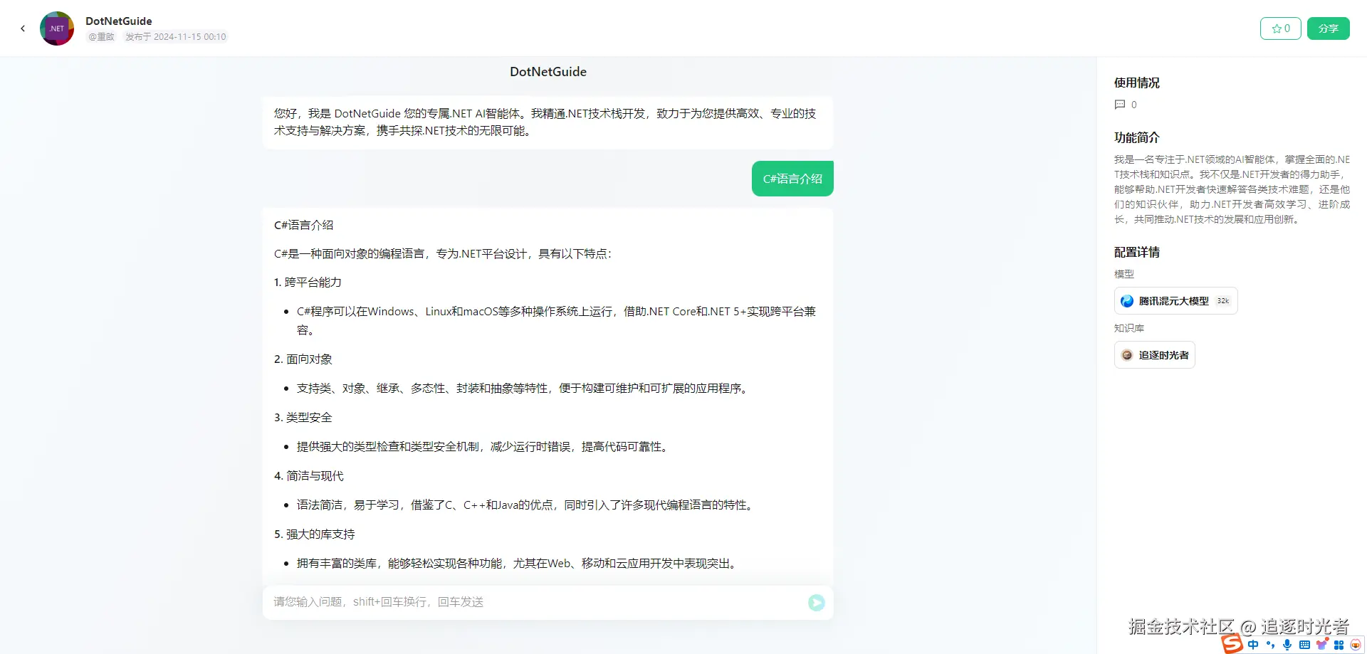The image size is (1367, 654).
Task: Click the author tag @重敛
Action: pos(101,37)
